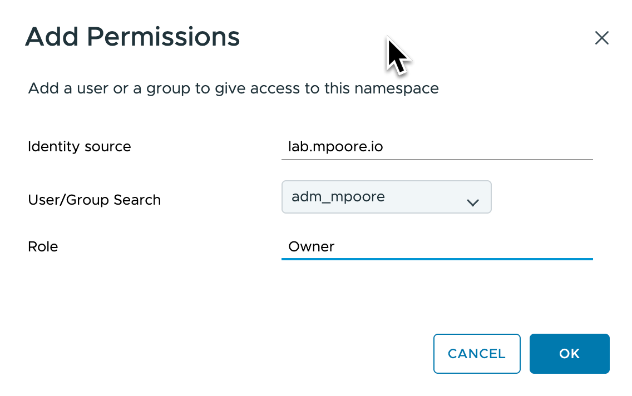Select the User/Group Search label text
This screenshot has width=632, height=396.
coord(94,200)
